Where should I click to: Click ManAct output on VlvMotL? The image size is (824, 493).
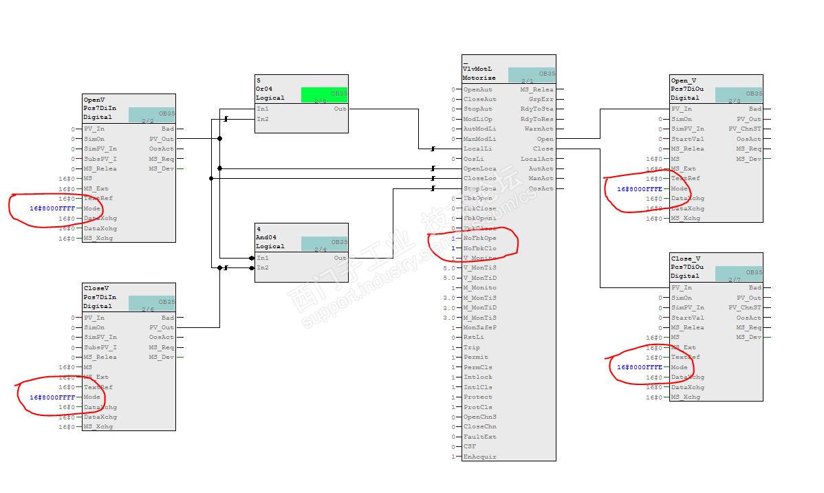[x=541, y=178]
